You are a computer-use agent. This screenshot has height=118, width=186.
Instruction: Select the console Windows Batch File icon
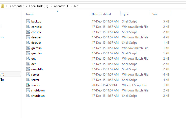point(28,27)
